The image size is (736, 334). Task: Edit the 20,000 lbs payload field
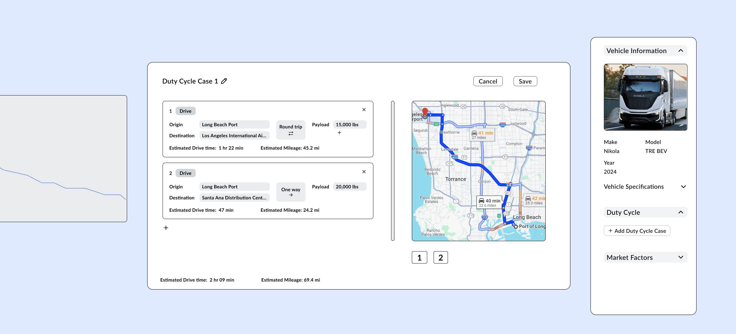tap(350, 187)
